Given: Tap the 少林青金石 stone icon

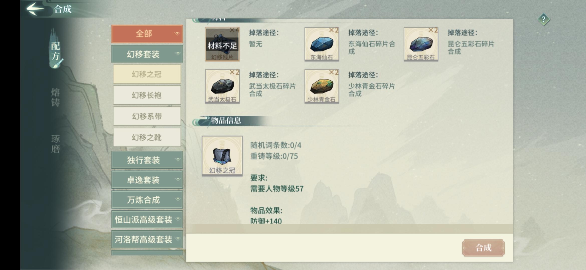Looking at the screenshot, I should point(322,86).
